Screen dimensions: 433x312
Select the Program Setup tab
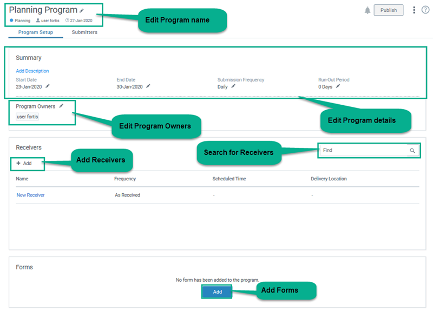tap(36, 32)
